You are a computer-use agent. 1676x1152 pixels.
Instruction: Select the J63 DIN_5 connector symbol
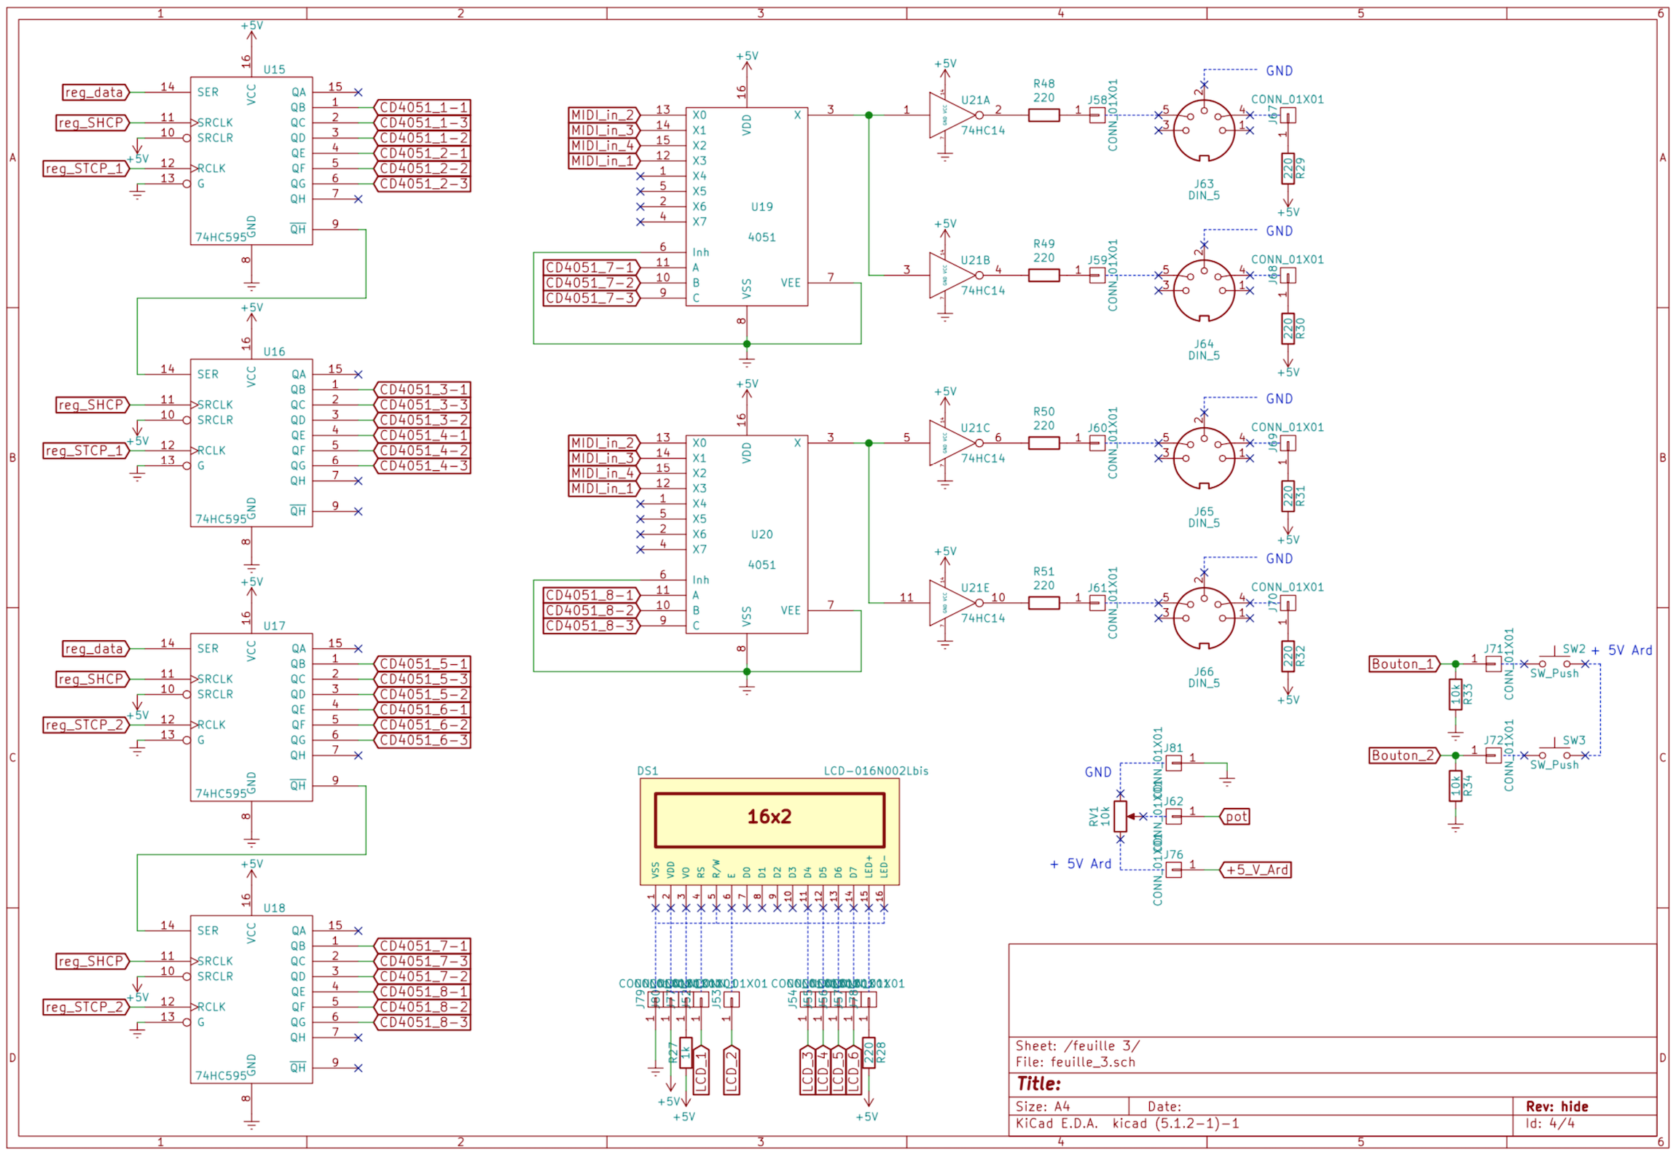pyautogui.click(x=1204, y=131)
